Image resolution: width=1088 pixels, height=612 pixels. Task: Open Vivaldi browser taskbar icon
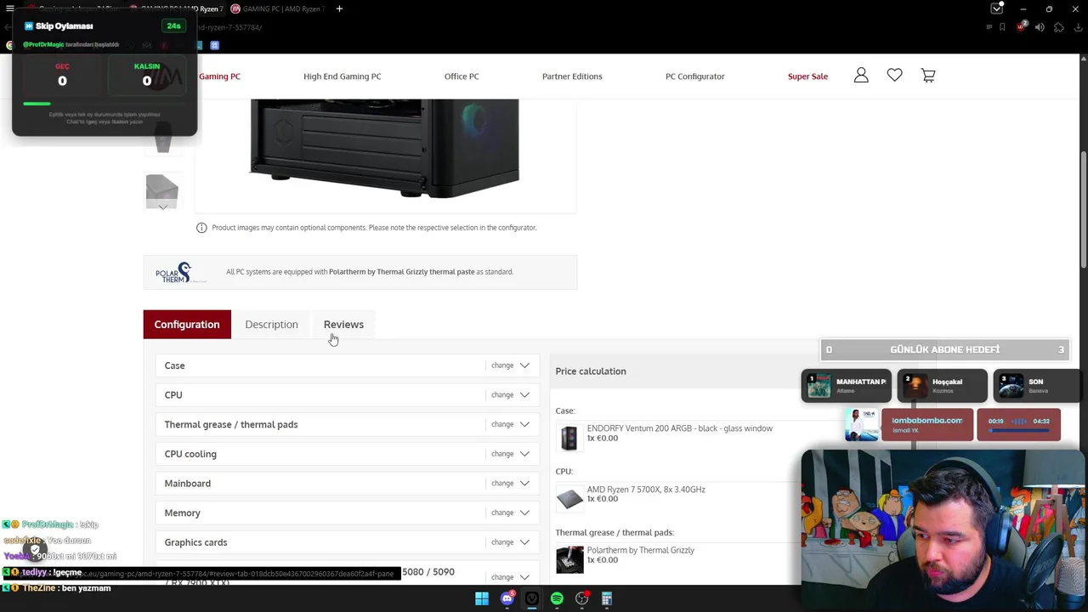[532, 599]
